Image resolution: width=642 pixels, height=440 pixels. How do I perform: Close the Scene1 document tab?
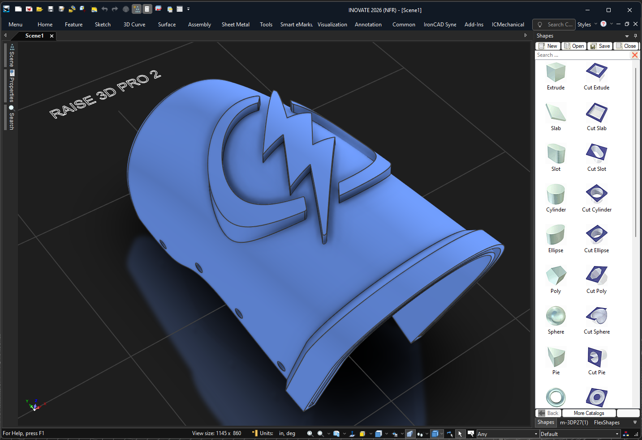coord(52,36)
